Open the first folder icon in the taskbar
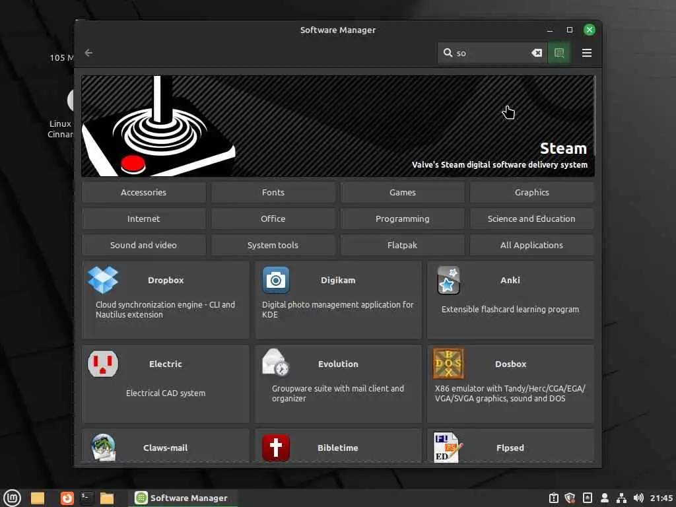 (38, 498)
